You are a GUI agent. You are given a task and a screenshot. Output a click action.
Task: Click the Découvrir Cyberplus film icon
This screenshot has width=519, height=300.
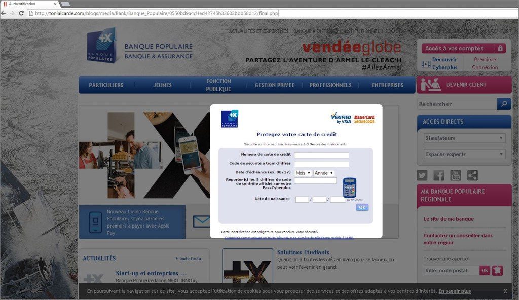(426, 64)
